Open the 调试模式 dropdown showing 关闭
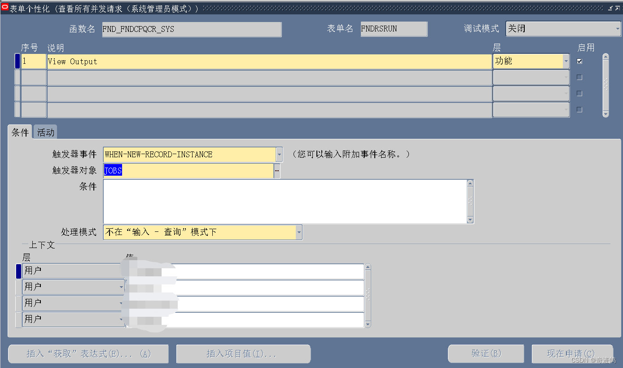The height and width of the screenshot is (368, 623). (617, 29)
